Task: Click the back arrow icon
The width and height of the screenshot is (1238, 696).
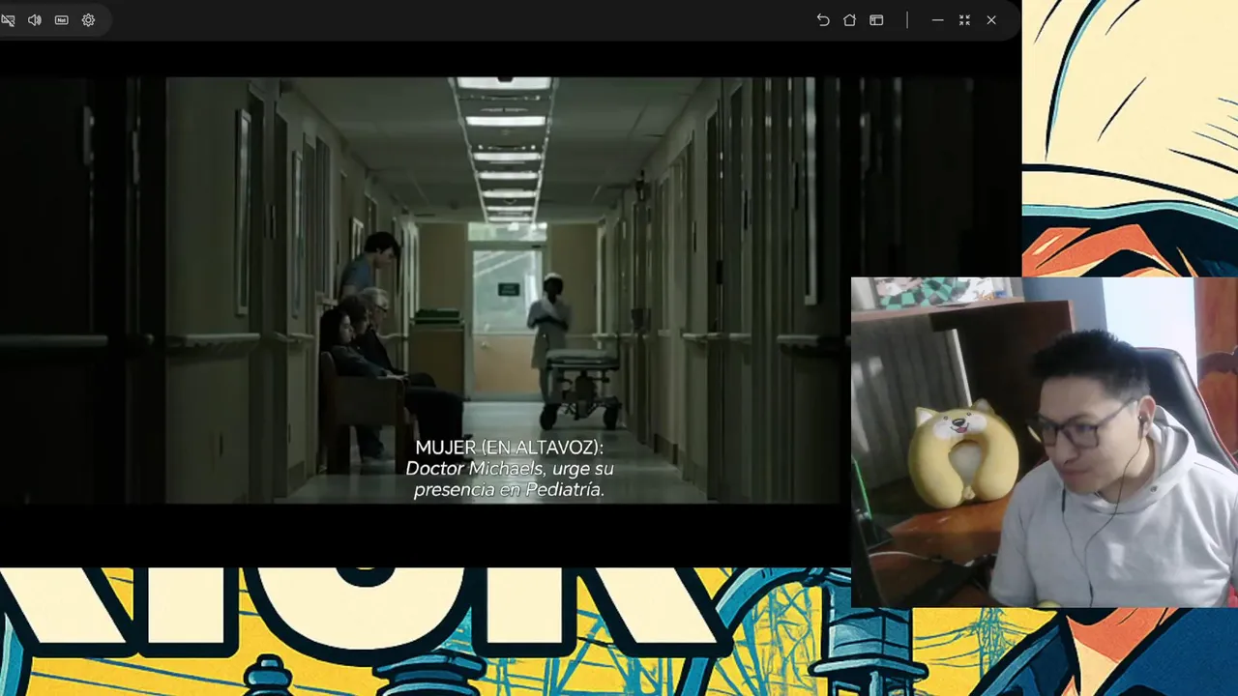Action: [x=823, y=20]
